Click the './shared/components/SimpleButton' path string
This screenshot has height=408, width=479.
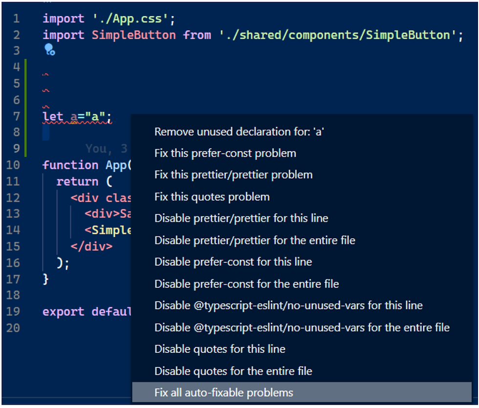[x=338, y=35]
